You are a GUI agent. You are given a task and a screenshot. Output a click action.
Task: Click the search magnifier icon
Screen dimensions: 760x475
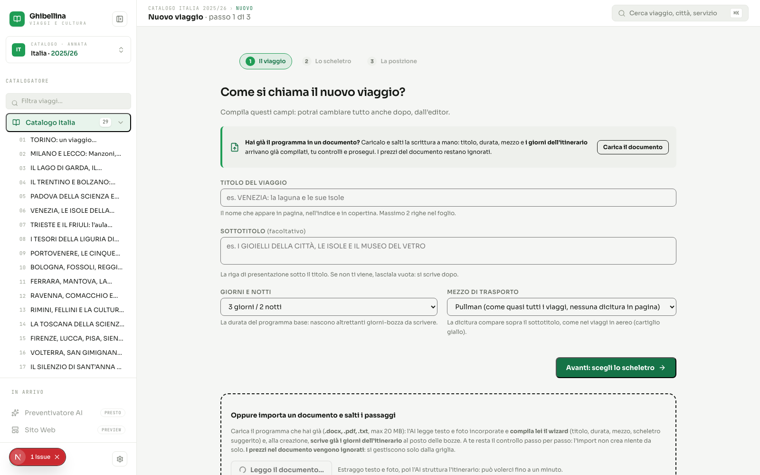[x=622, y=13]
